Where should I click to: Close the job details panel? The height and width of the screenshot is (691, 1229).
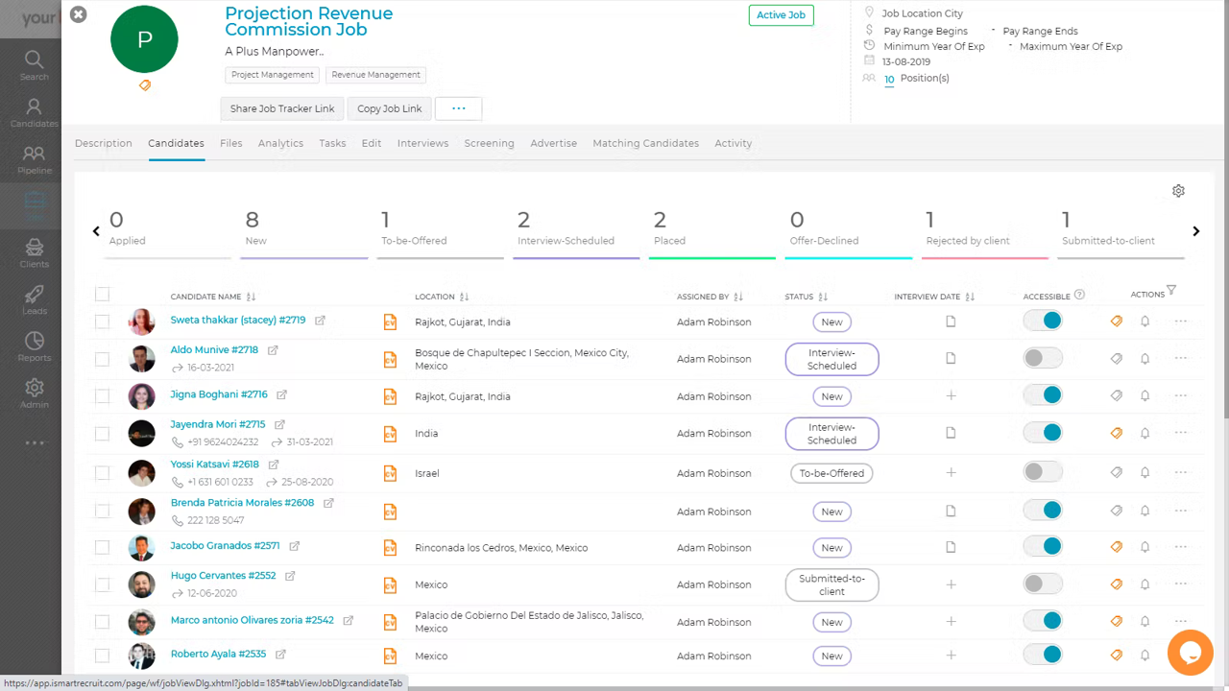[79, 14]
